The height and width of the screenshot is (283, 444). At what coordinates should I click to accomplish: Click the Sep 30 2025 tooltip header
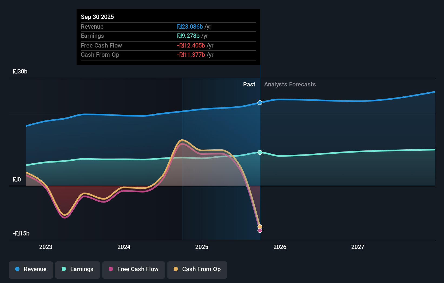pos(97,17)
